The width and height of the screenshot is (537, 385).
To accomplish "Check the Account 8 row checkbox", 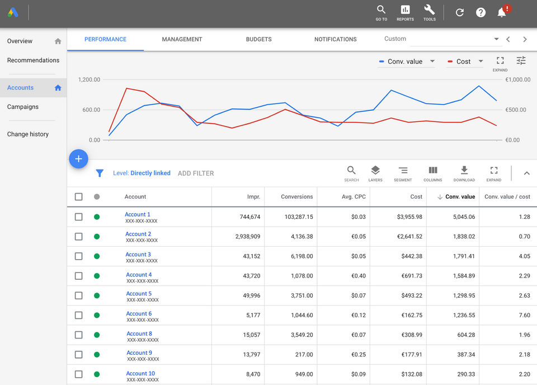I will (x=79, y=335).
